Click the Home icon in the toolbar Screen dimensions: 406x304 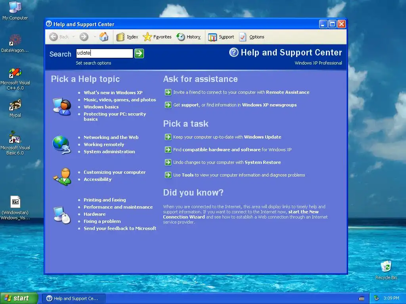tap(104, 37)
